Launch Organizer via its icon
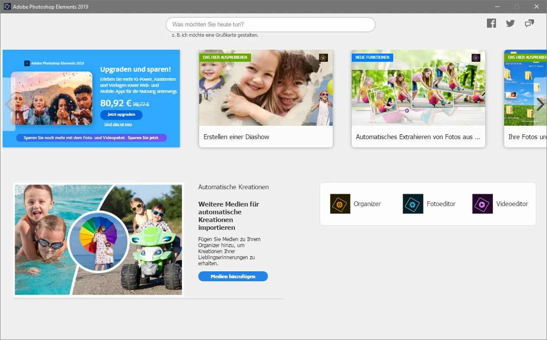This screenshot has width=547, height=340. tap(340, 204)
